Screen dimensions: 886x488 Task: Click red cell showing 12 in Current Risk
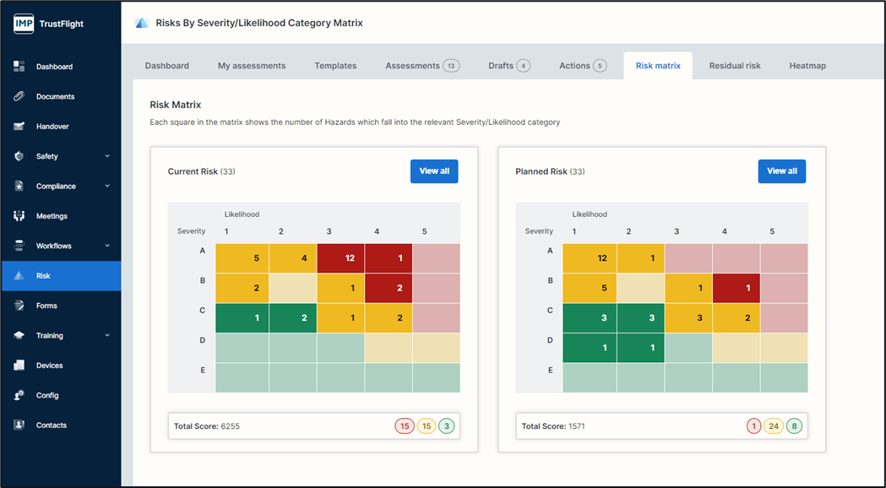[x=340, y=258]
